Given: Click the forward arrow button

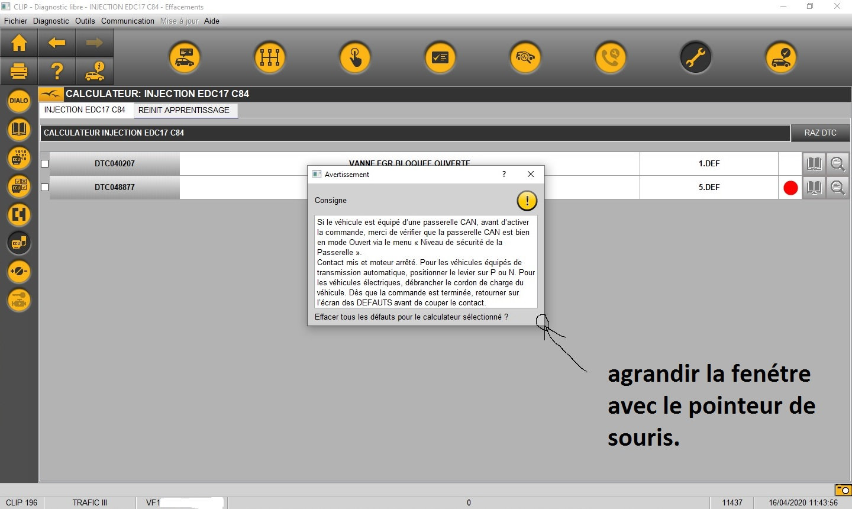Looking at the screenshot, I should (95, 43).
